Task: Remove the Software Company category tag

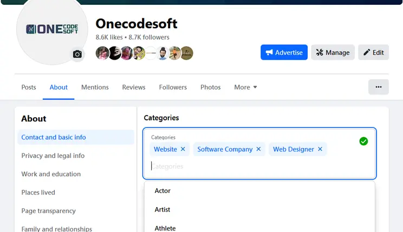Action: click(258, 149)
